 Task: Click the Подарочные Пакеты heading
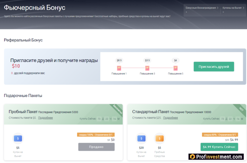click(x=23, y=96)
